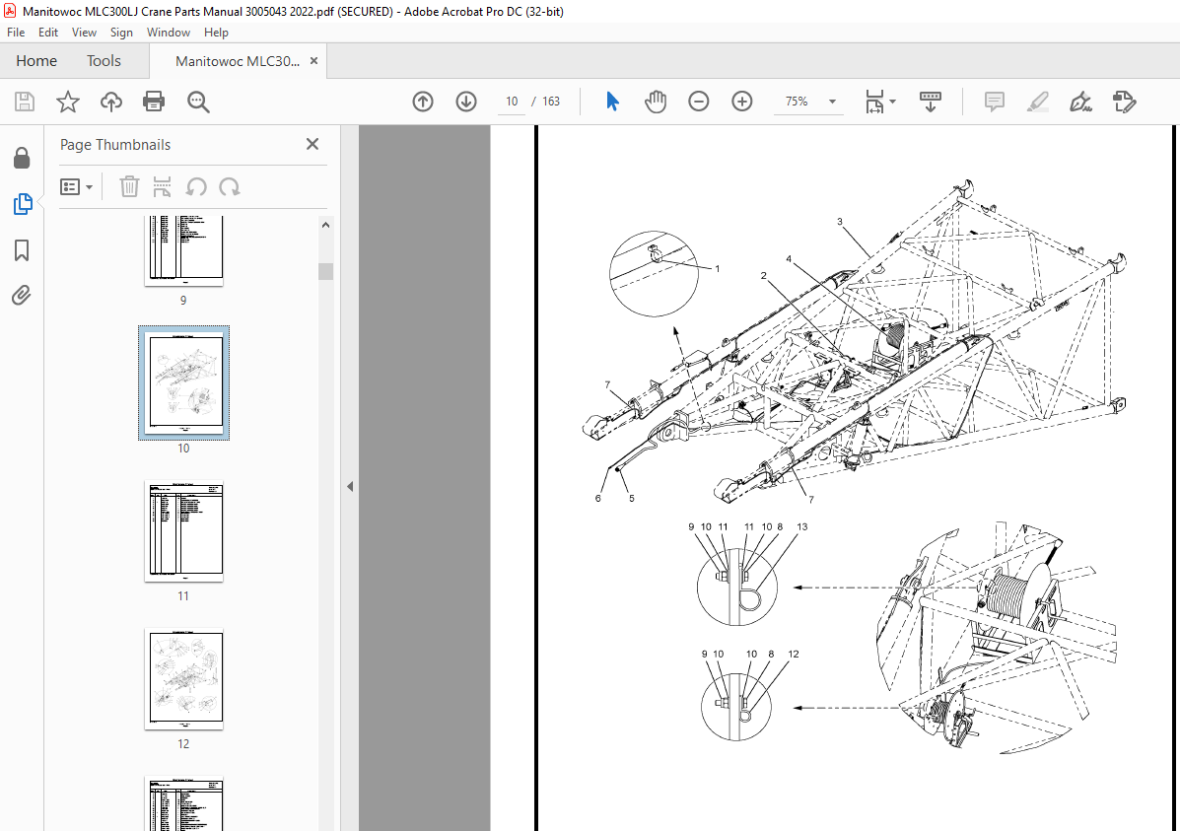Click the thumbnails scrollbar up arrow
The image size is (1180, 831).
(x=326, y=225)
